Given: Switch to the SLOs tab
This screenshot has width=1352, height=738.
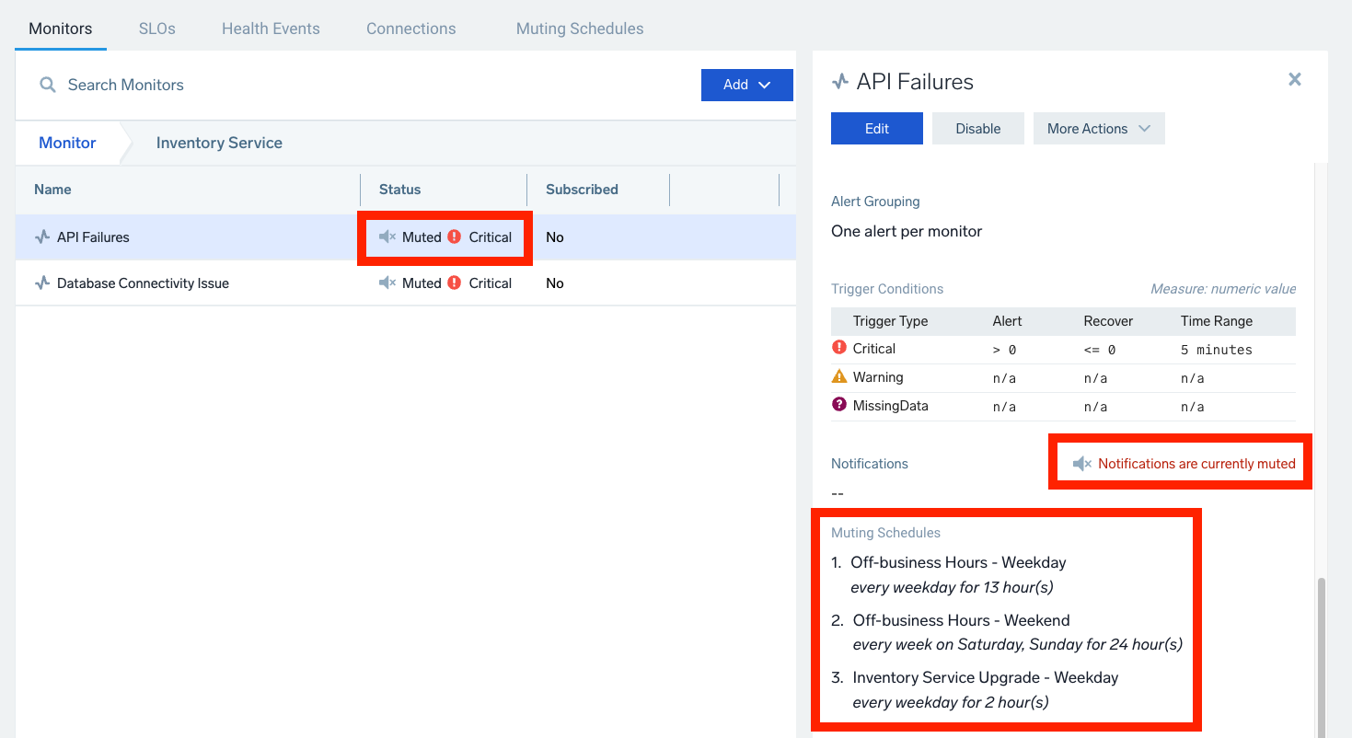Looking at the screenshot, I should [156, 29].
